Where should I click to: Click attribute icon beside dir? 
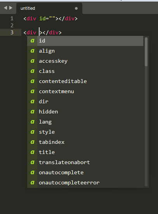coord(32,101)
